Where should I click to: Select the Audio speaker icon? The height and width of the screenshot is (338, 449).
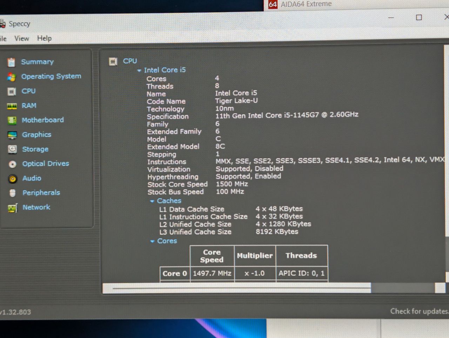(x=13, y=179)
